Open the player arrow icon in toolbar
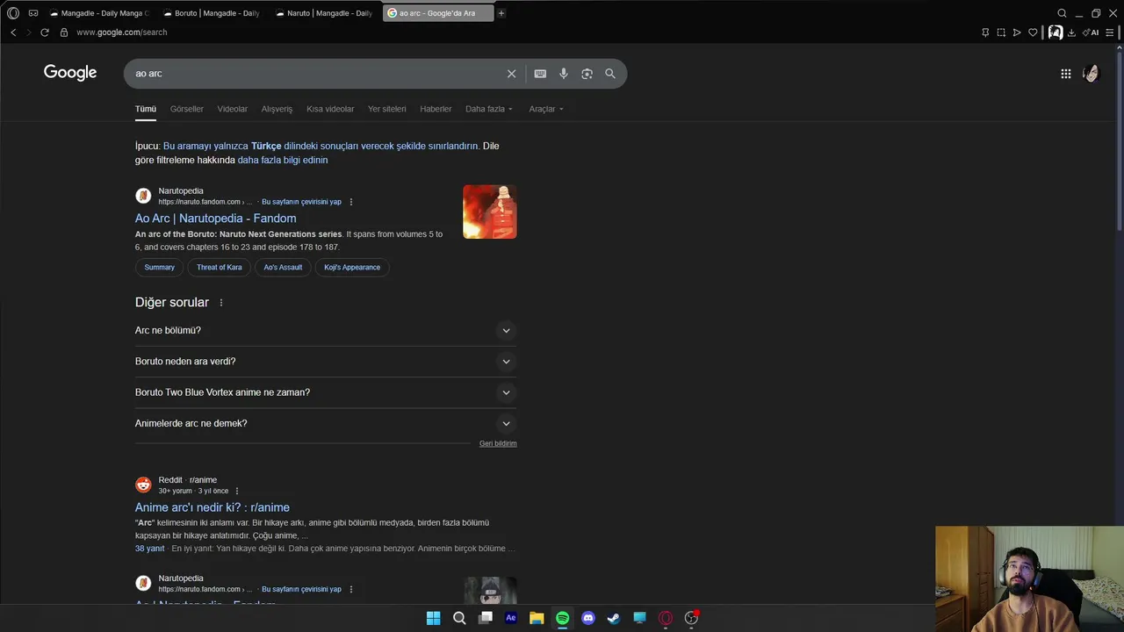Viewport: 1124px width, 632px height. point(1017,32)
